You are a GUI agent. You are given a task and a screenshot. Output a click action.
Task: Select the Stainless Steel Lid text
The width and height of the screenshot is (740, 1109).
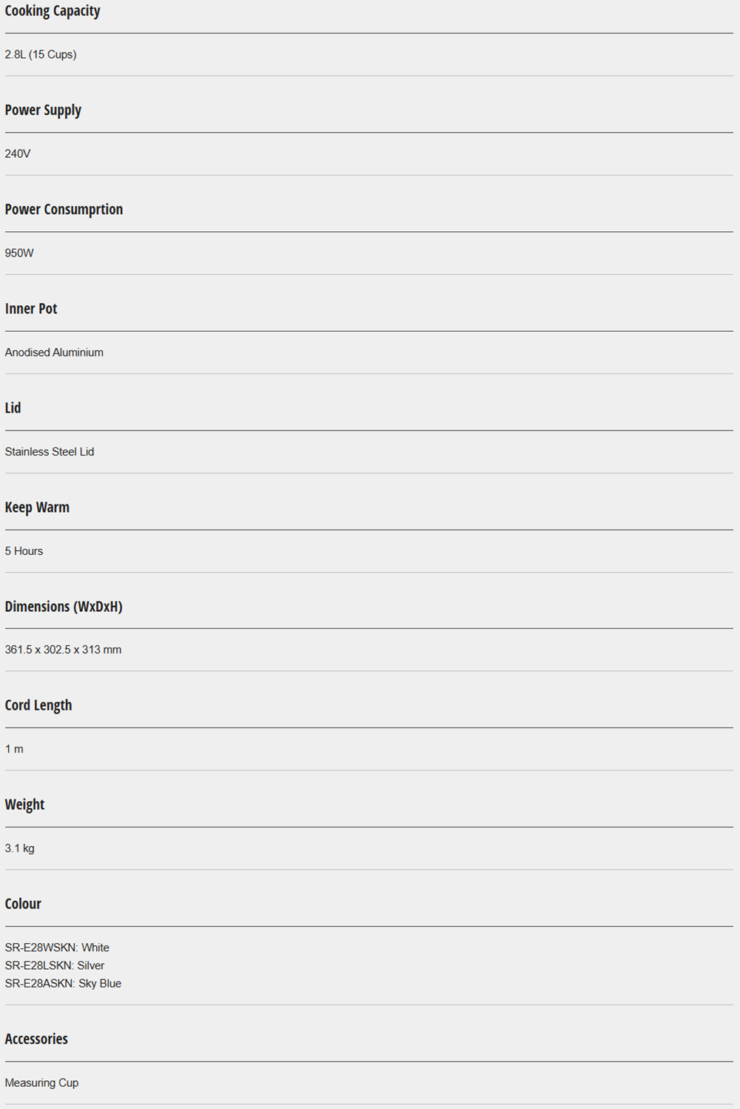coord(50,452)
